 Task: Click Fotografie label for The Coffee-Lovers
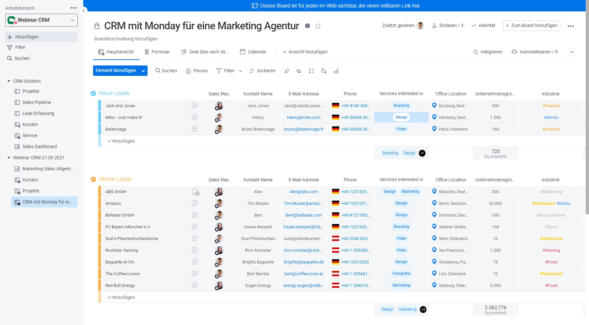401,274
